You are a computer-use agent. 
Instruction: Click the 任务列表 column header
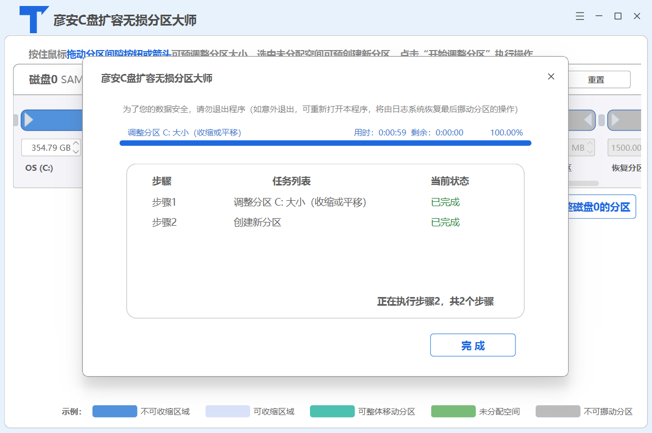click(291, 181)
